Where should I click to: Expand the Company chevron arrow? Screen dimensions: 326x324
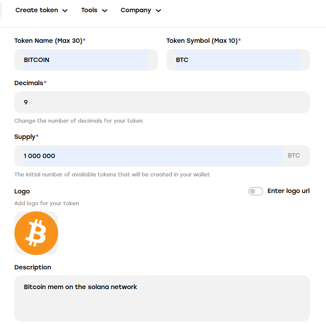point(159,10)
